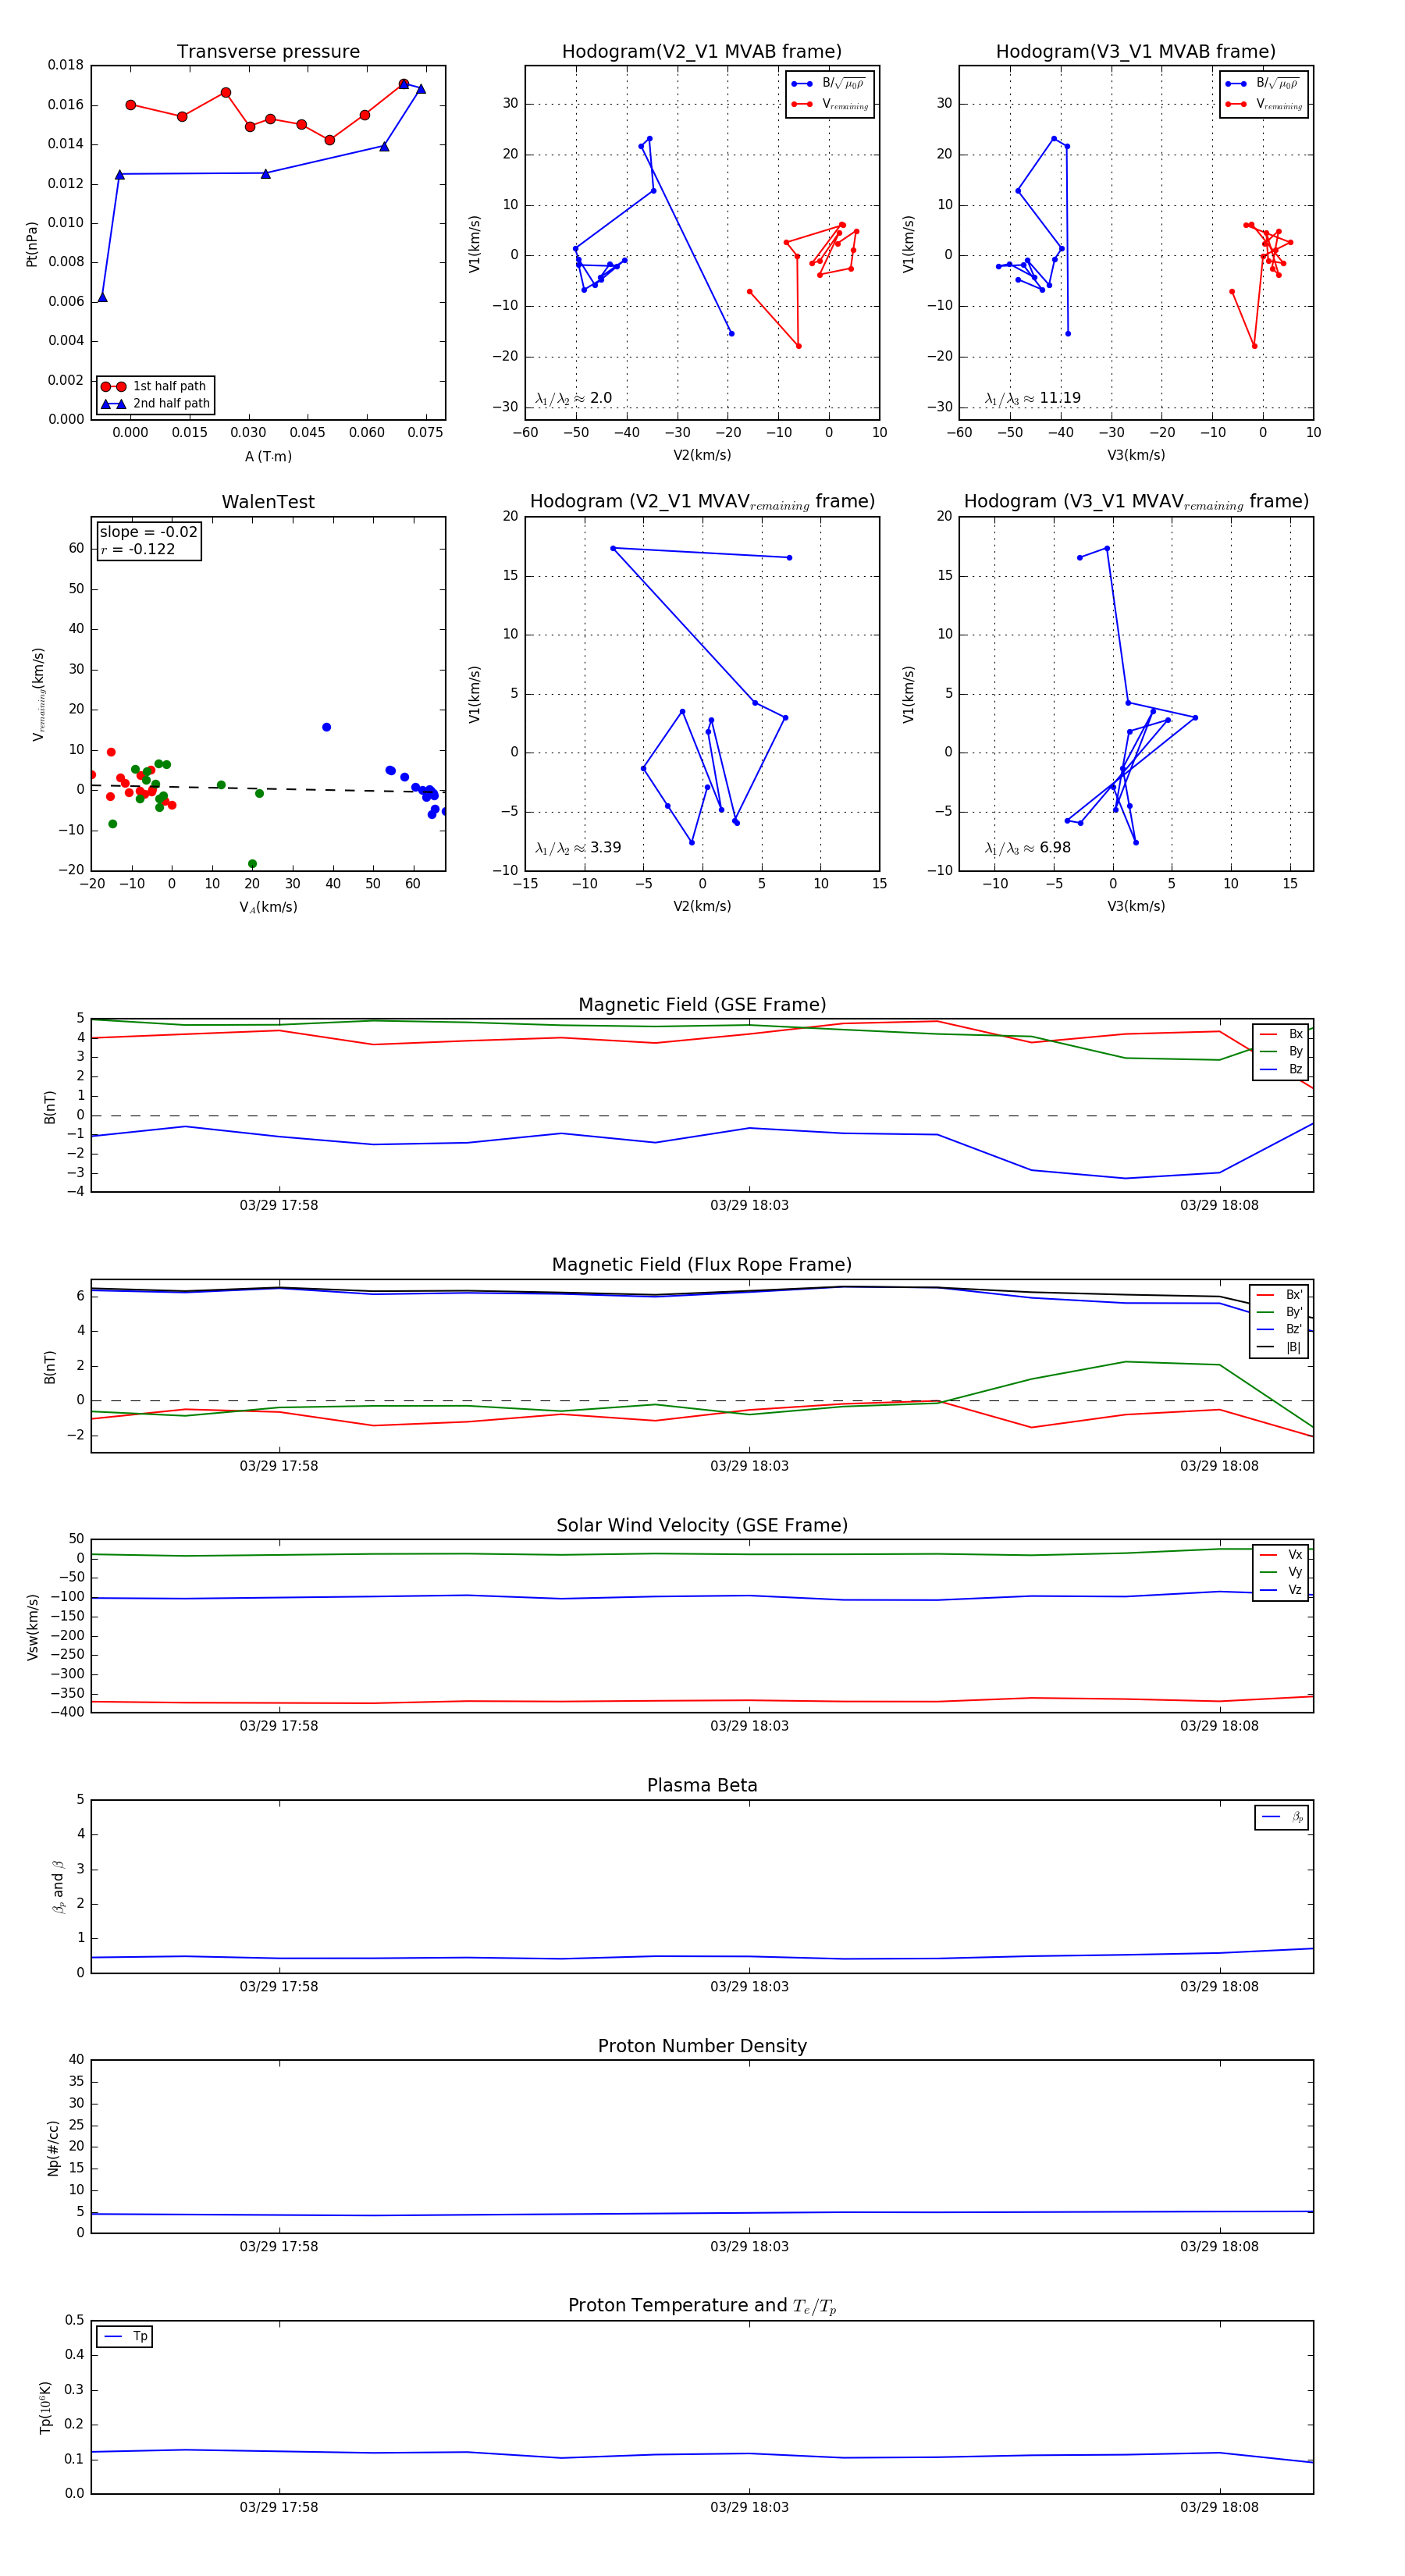Viewport: 1405px width, 2576px height.
Task: Click the "Plasma Beta" plot title
Action: [x=702, y=1785]
